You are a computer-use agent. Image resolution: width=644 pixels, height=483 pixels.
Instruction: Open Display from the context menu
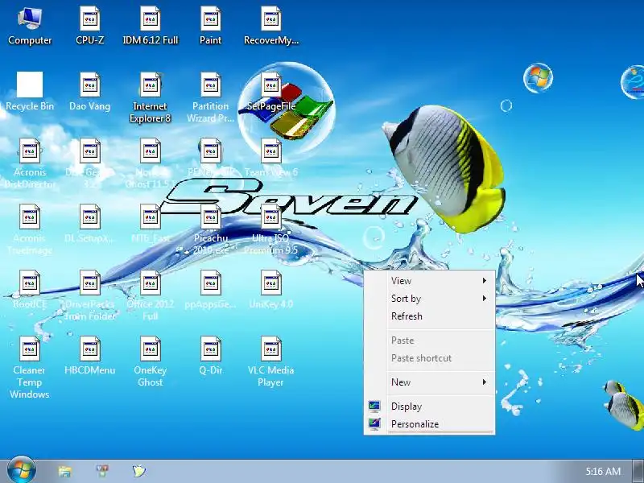429,407
